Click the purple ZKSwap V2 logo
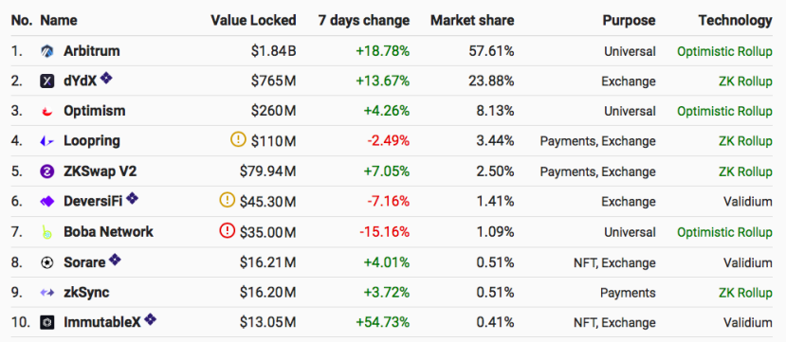 click(x=46, y=171)
